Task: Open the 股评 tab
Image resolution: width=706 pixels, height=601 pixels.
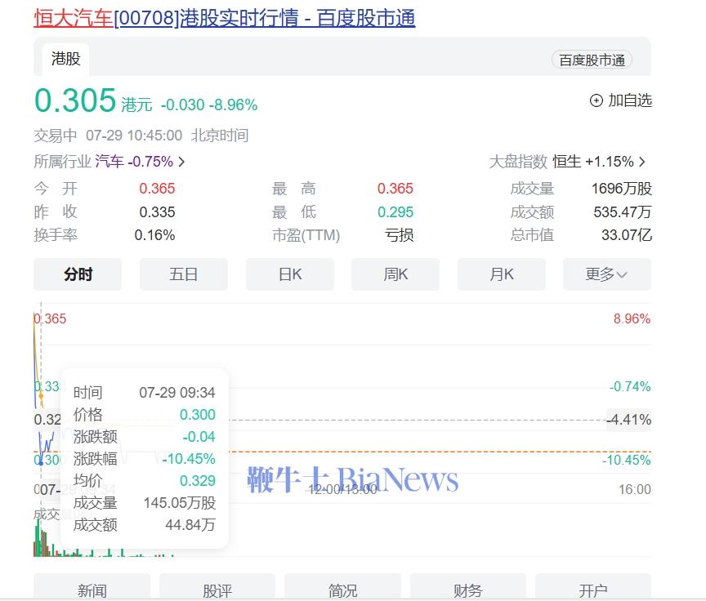Action: [x=217, y=587]
